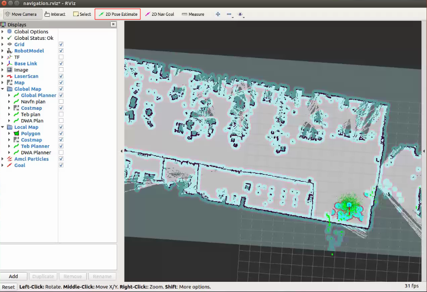Activate the Move Camera tool

point(23,14)
